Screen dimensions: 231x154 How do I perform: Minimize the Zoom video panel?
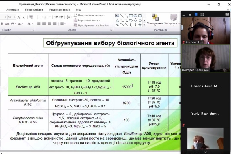click(184, 14)
